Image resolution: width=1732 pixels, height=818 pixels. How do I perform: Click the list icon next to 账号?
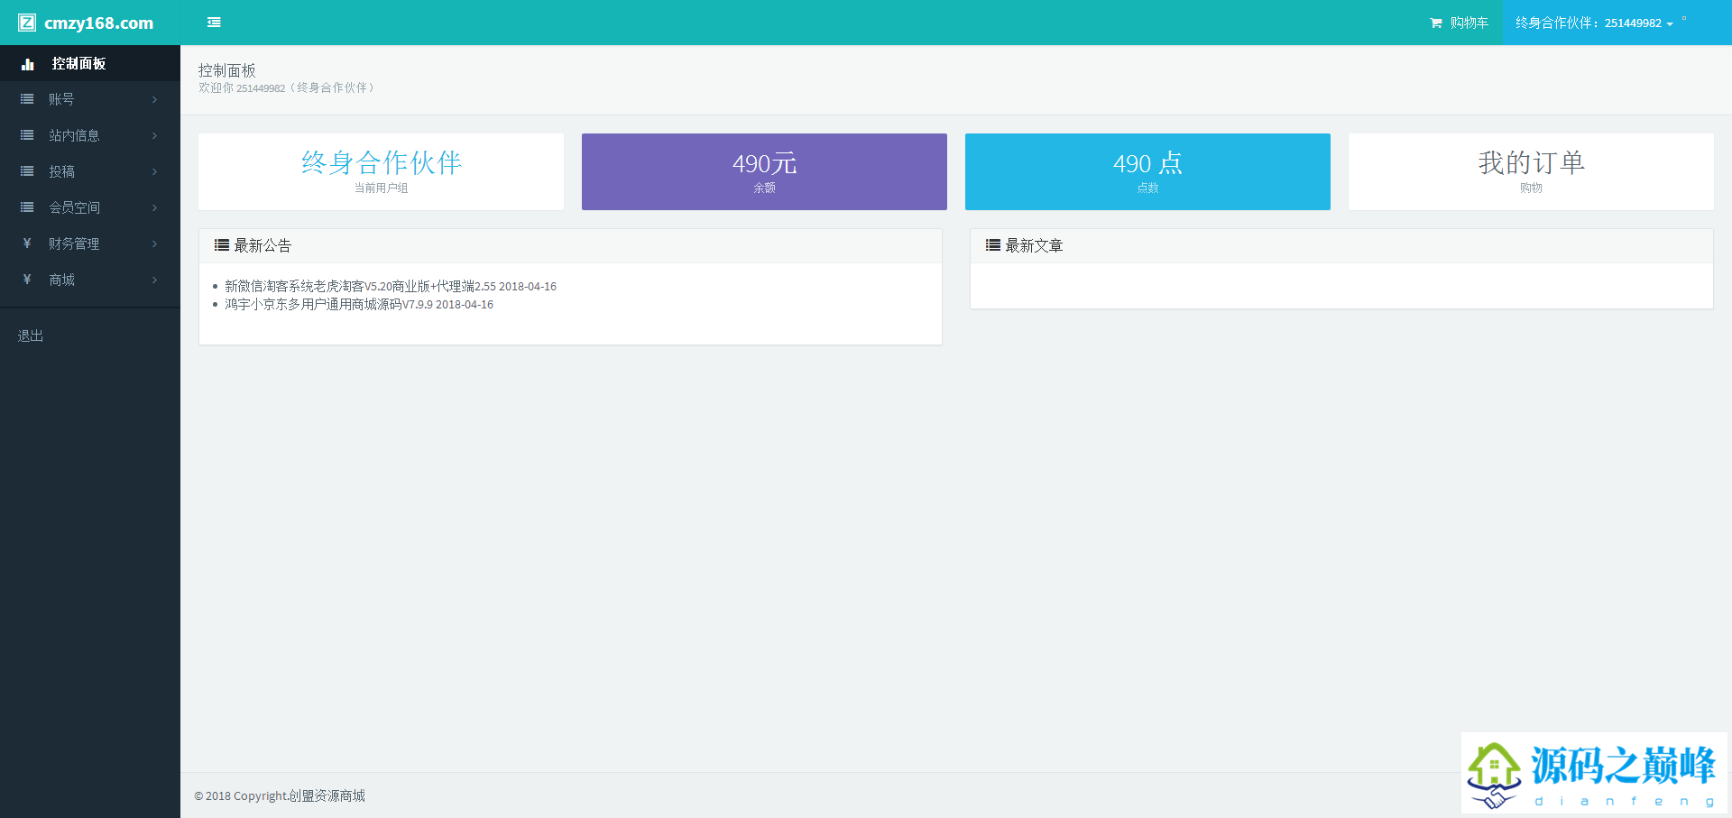click(27, 99)
